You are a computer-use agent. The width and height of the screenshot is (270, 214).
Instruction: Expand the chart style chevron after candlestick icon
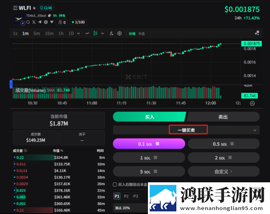pyautogui.click(x=103, y=33)
